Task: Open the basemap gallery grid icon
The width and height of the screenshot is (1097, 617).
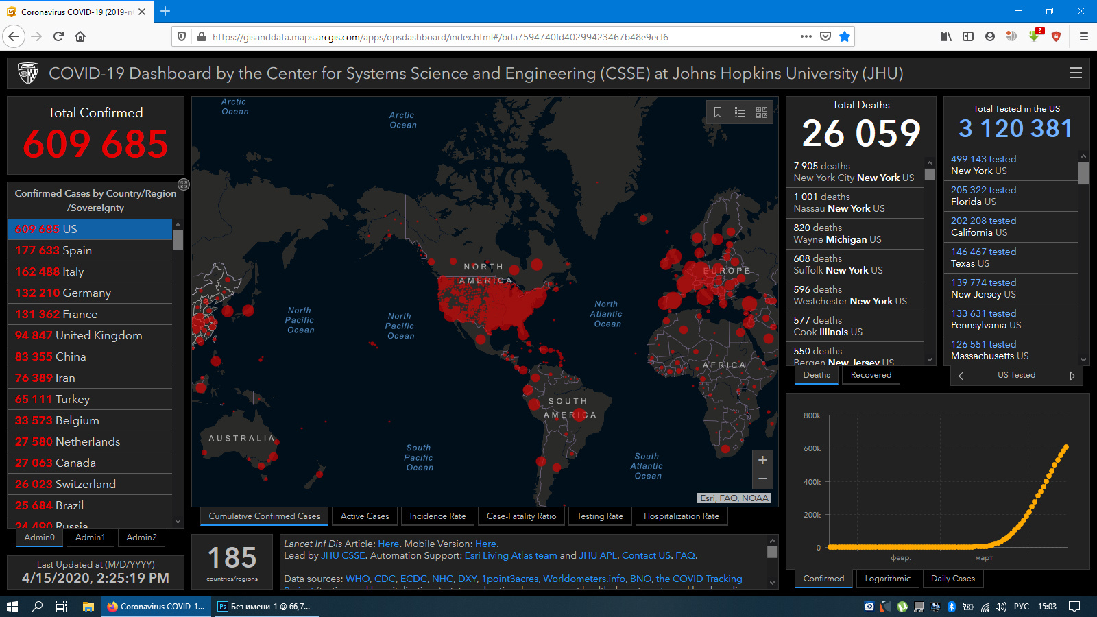Action: tap(762, 112)
